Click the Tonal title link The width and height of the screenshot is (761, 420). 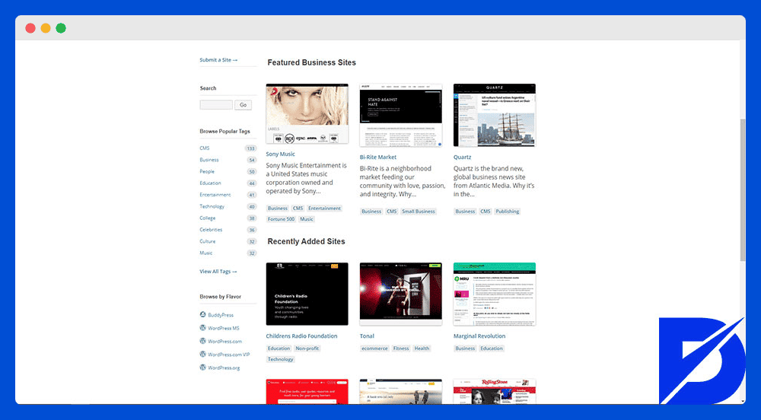point(367,336)
